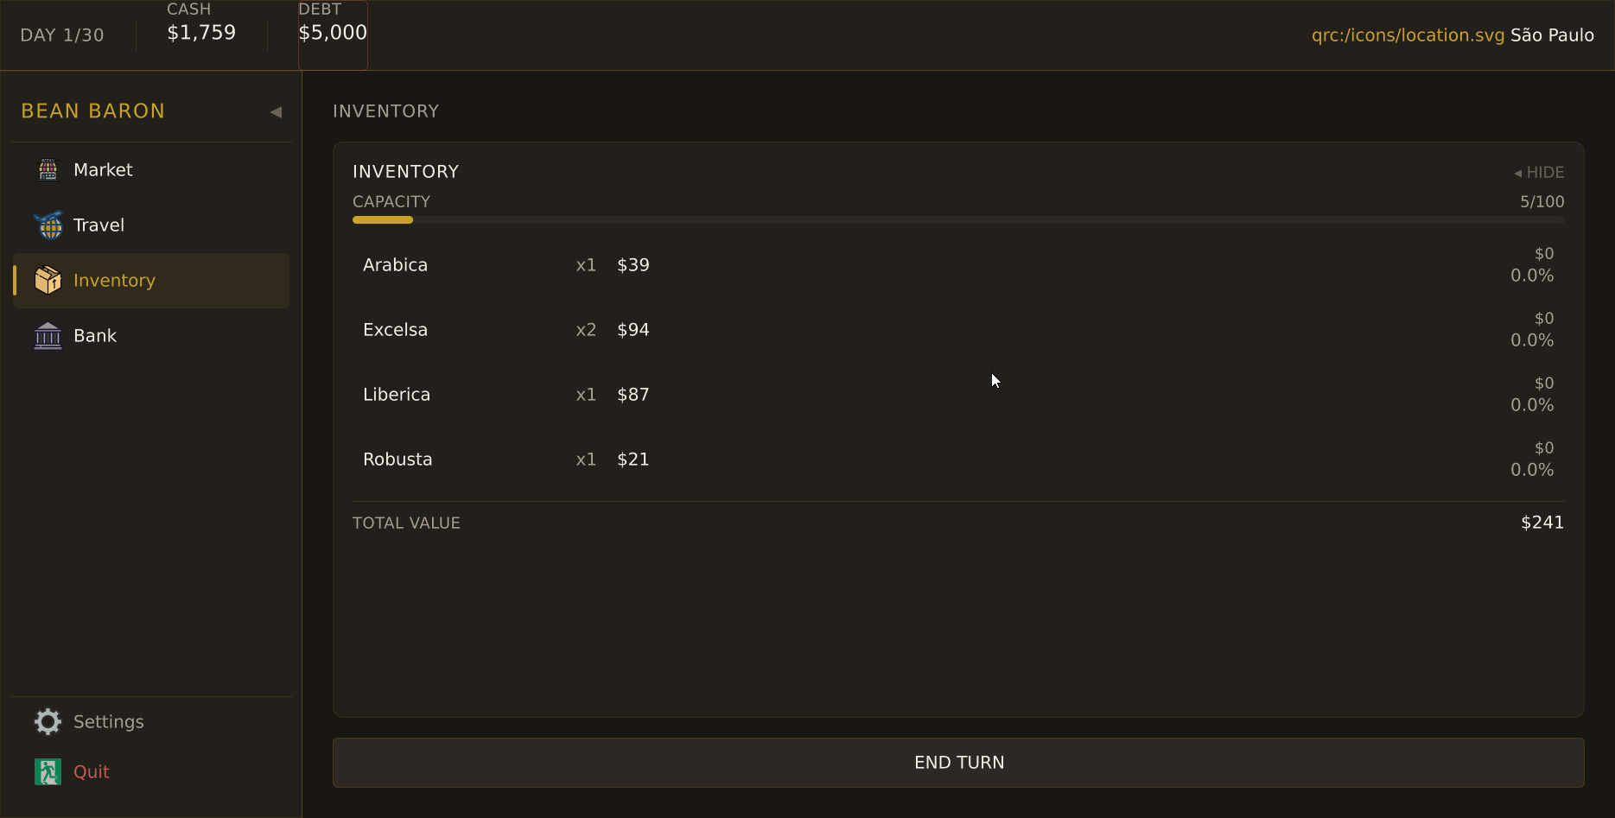Viewport: 1615px width, 818px height.
Task: Click the Travel globe icon
Action: pyautogui.click(x=48, y=225)
